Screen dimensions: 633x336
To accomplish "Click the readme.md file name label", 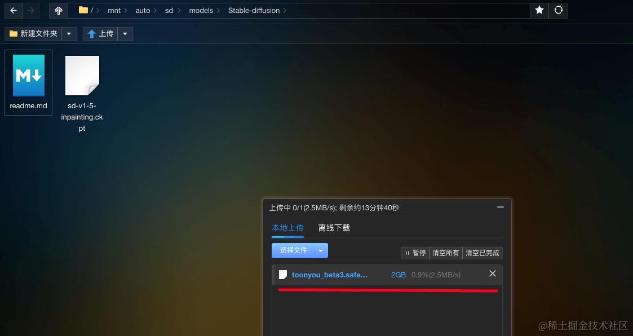I will pos(28,106).
